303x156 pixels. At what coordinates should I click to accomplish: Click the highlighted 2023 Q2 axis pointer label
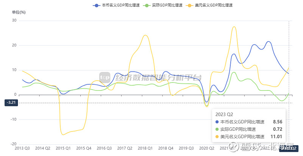(289, 148)
